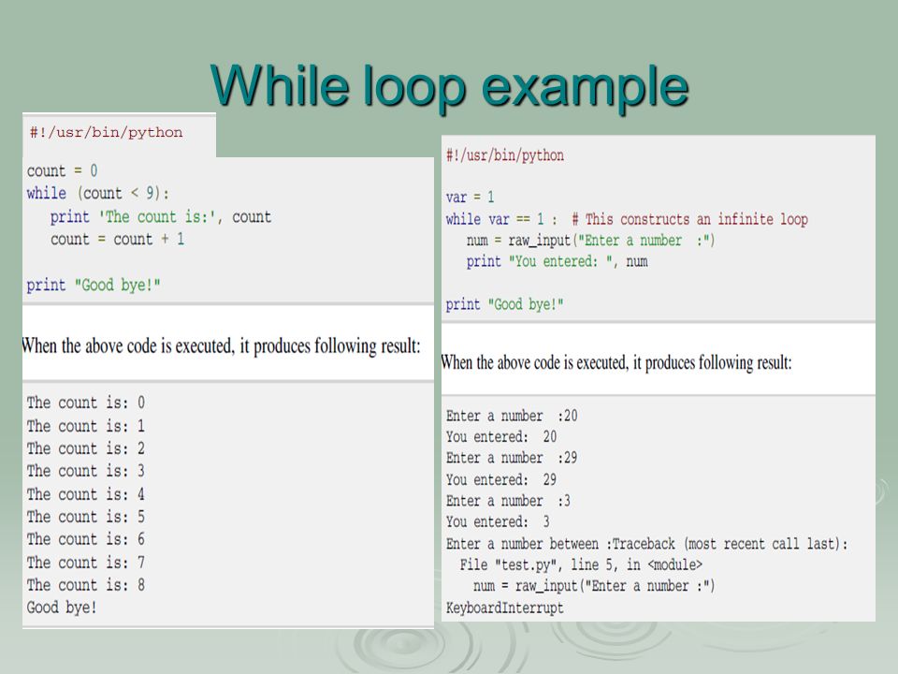Click output line 'The count is: 5'

click(86, 517)
